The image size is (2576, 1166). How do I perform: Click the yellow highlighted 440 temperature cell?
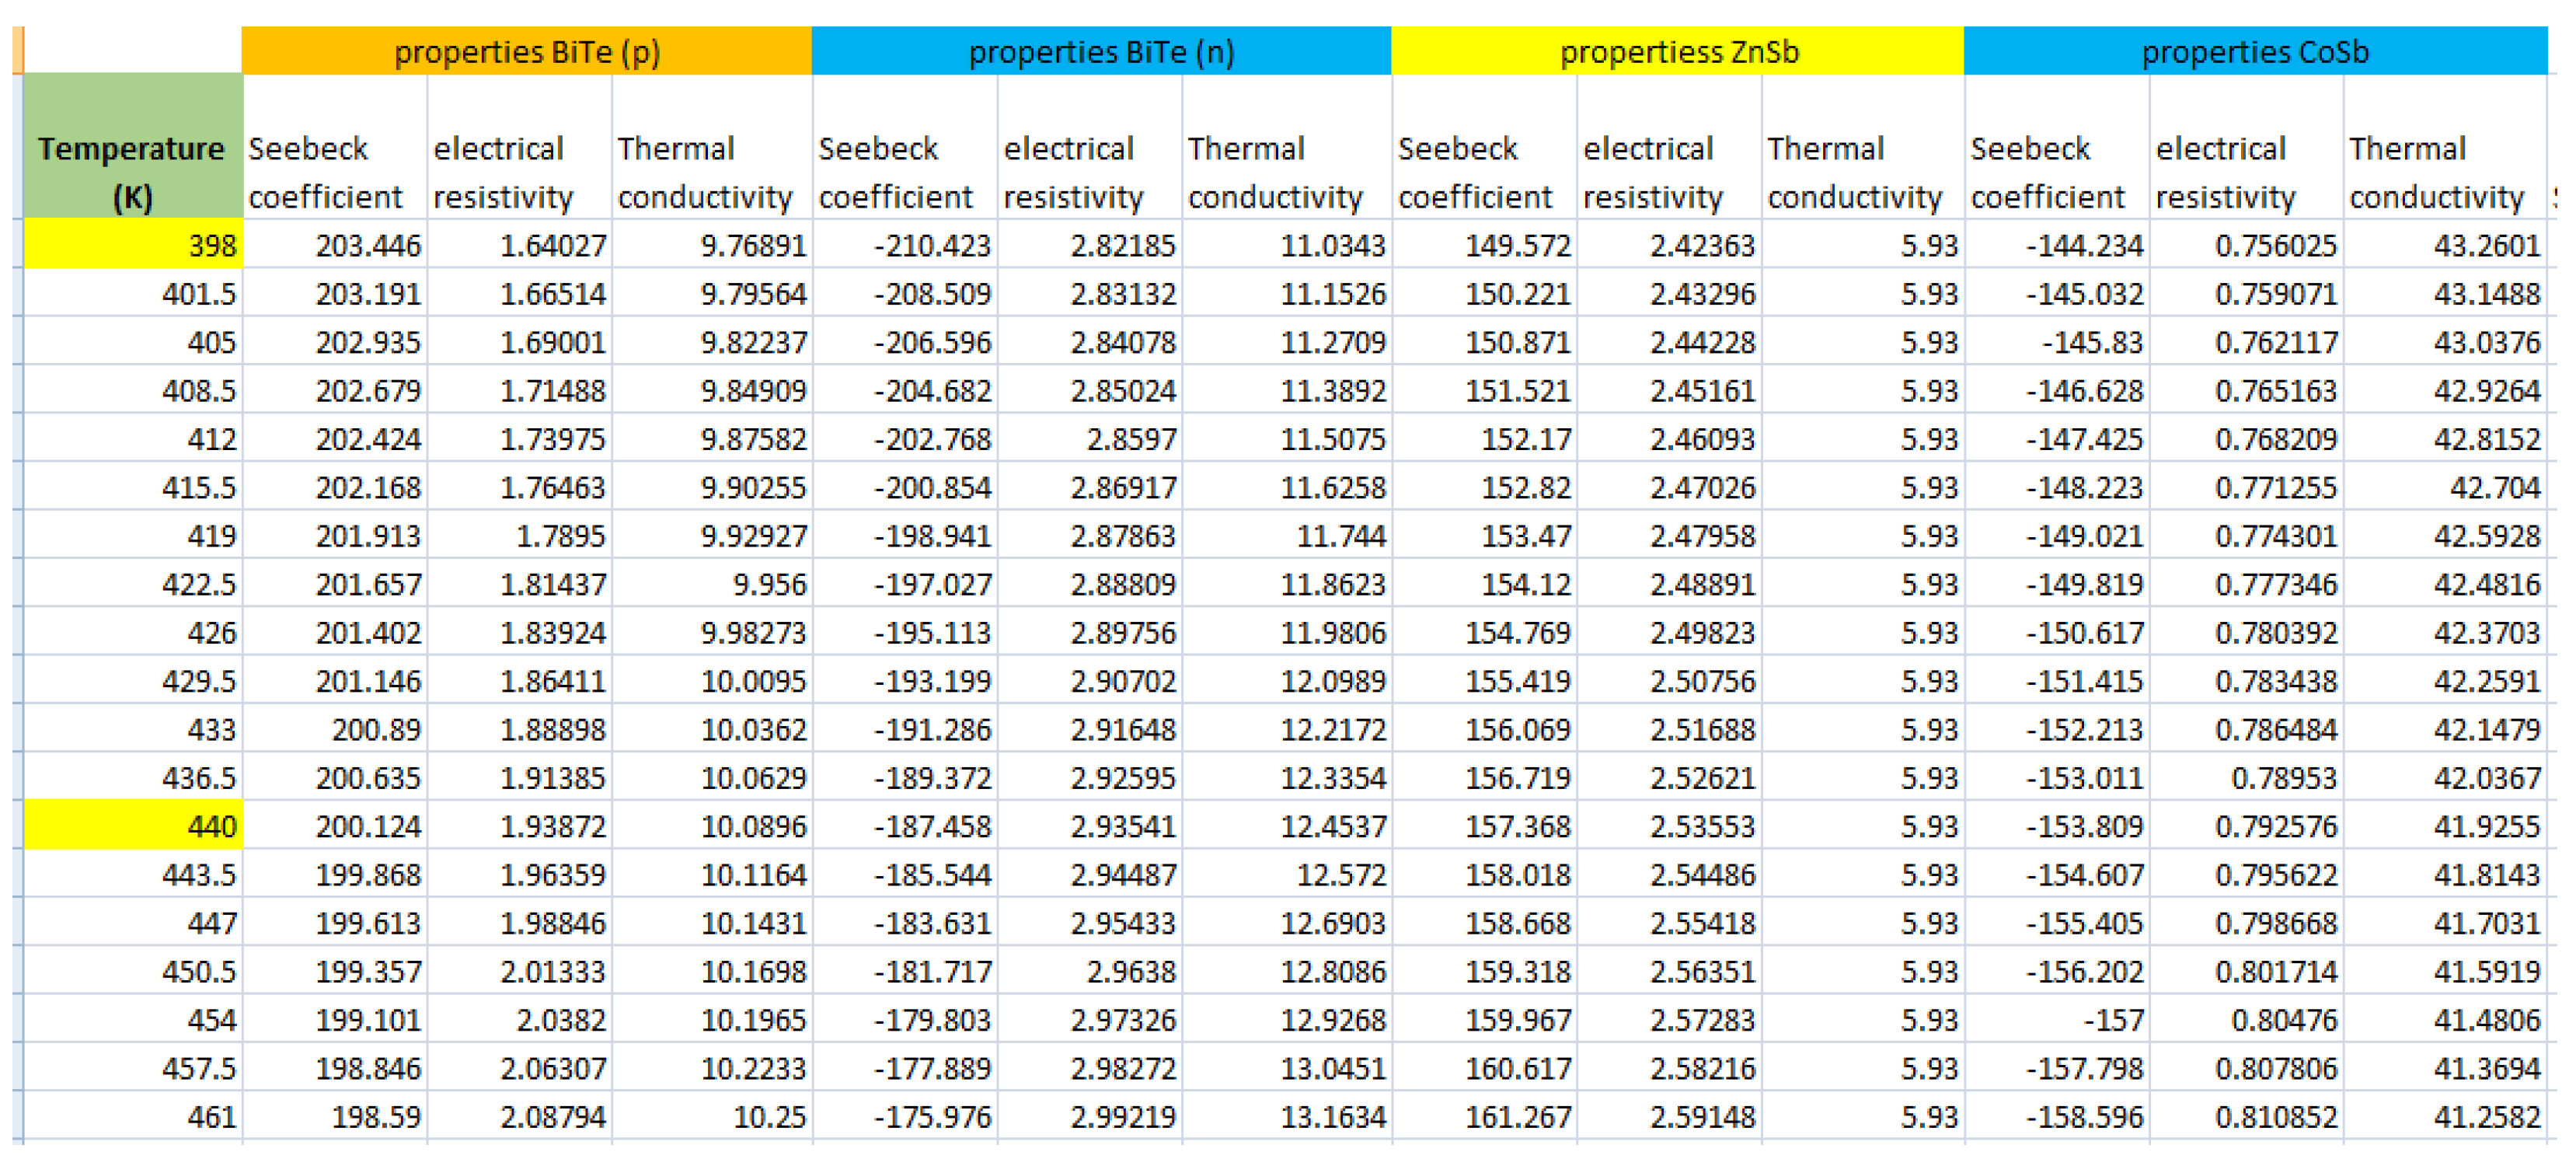[133, 826]
